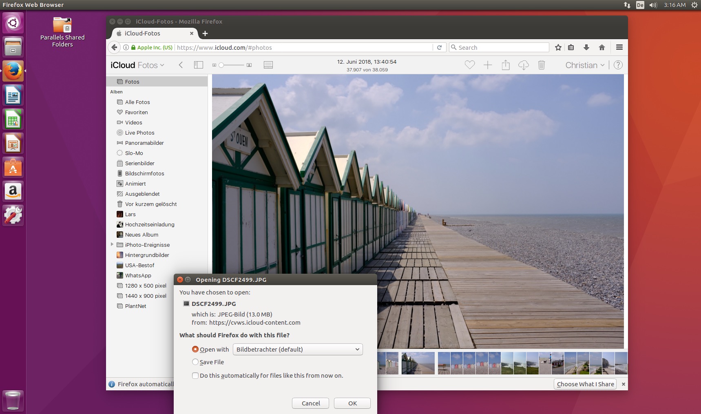
Task: Click the heart favorite icon in the toolbar
Action: (x=470, y=65)
